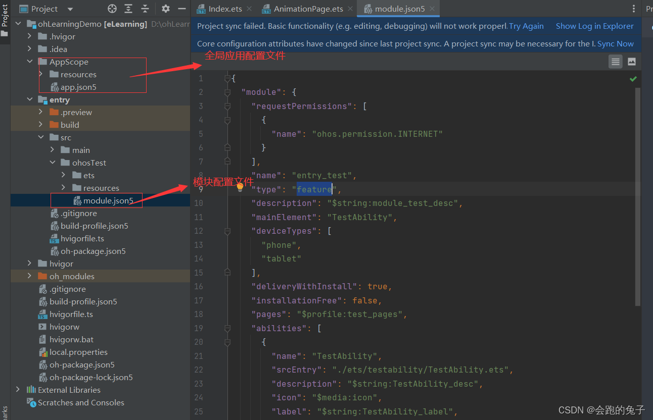Viewport: 653px width, 420px height.
Task: Hide the Project tool window with minus icon
Action: [x=182, y=9]
